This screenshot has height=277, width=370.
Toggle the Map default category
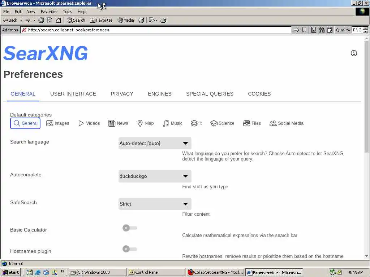tap(146, 123)
